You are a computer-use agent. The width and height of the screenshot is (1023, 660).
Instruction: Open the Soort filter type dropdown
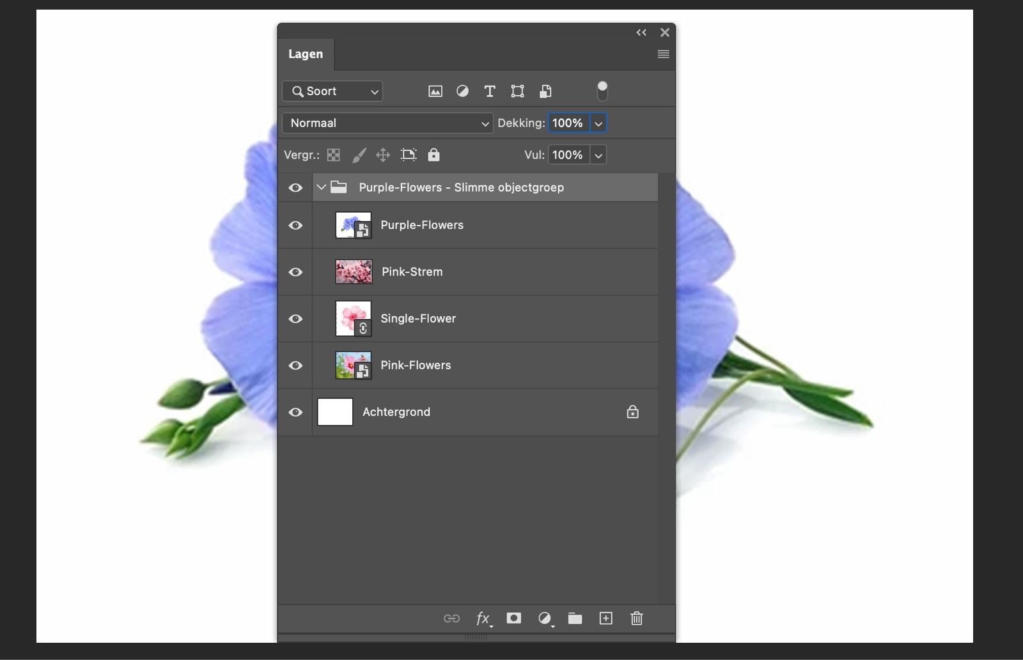pos(332,91)
